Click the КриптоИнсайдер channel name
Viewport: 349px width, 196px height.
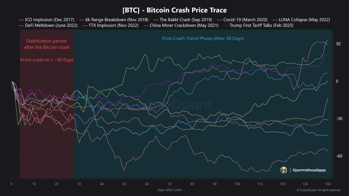tap(309, 170)
